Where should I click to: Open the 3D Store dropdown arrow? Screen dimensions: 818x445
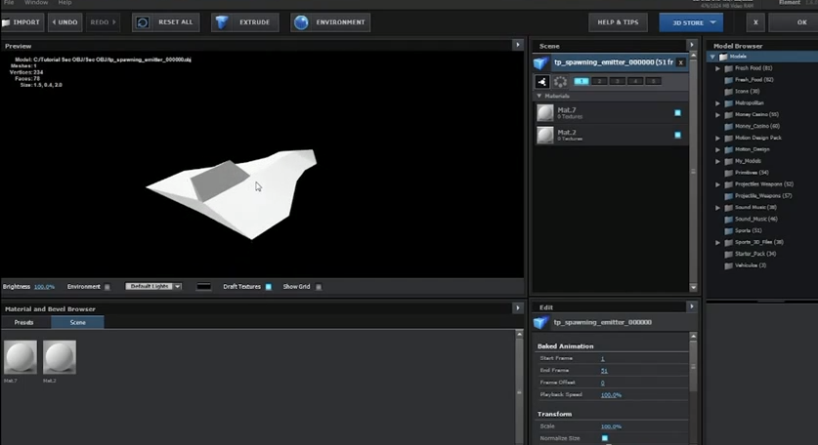coord(712,22)
